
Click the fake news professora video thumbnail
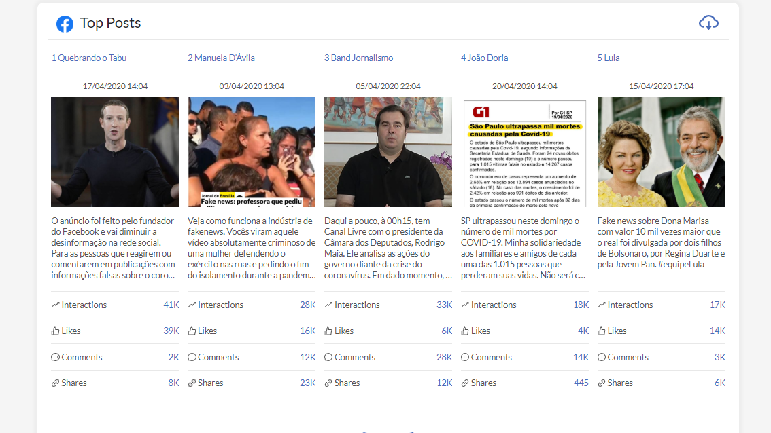point(252,151)
